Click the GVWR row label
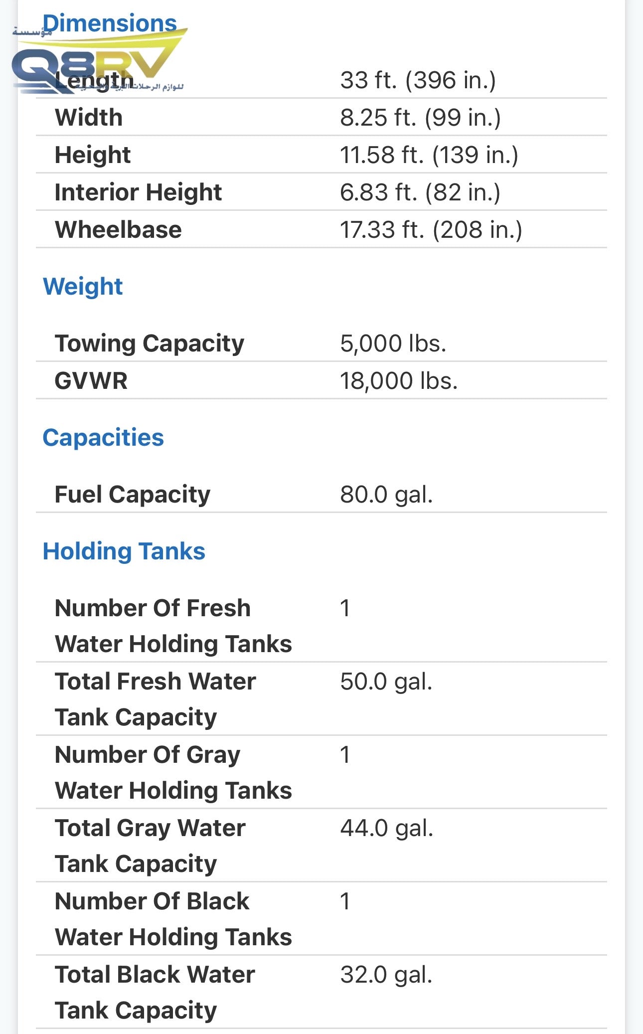 click(91, 380)
